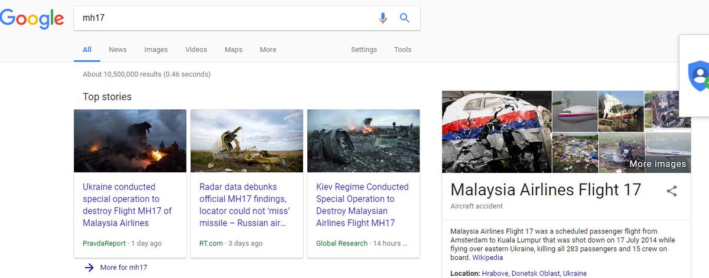Viewport: 709px width, 278px height.
Task: Click the PravdaReport story wreckage fire thumbnail
Action: click(130, 140)
